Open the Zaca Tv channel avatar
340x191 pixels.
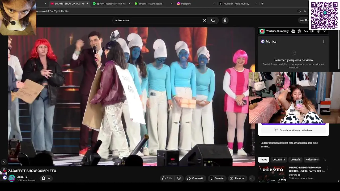coord(12,178)
